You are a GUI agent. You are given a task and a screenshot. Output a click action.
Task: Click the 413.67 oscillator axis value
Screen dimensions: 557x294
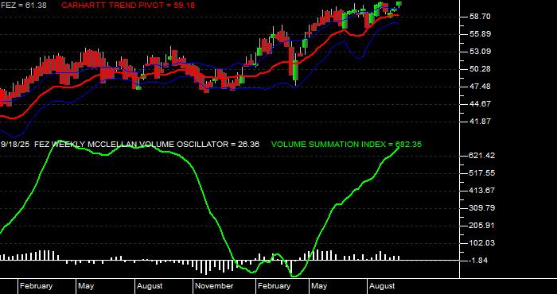coord(481,191)
